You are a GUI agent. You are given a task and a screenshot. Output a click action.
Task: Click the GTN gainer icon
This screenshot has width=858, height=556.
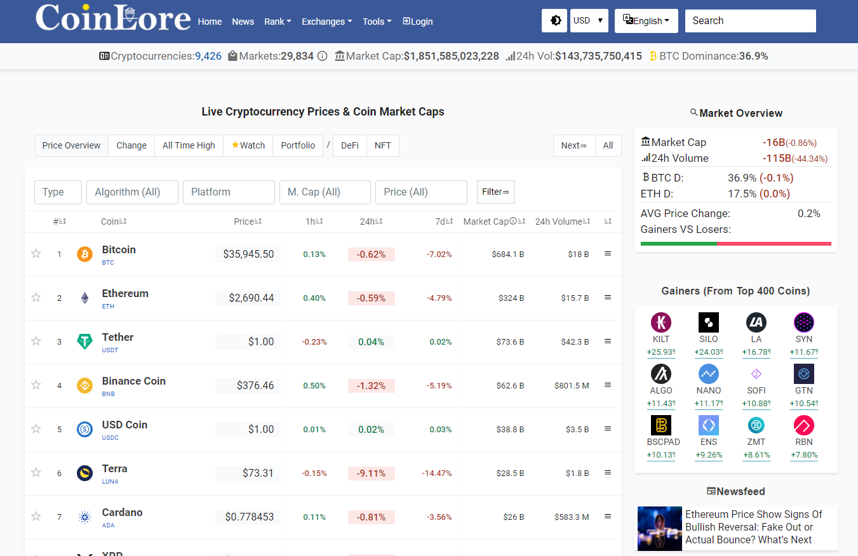point(804,374)
